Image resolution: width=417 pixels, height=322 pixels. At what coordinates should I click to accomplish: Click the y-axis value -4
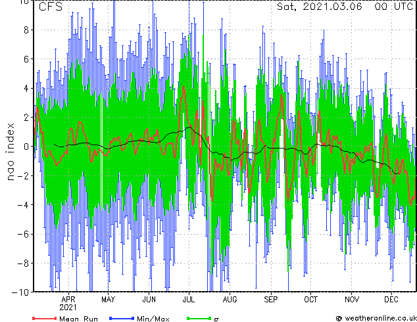pyautogui.click(x=23, y=205)
